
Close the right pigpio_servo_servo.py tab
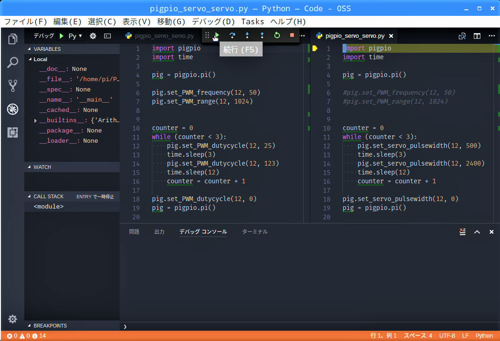point(391,36)
